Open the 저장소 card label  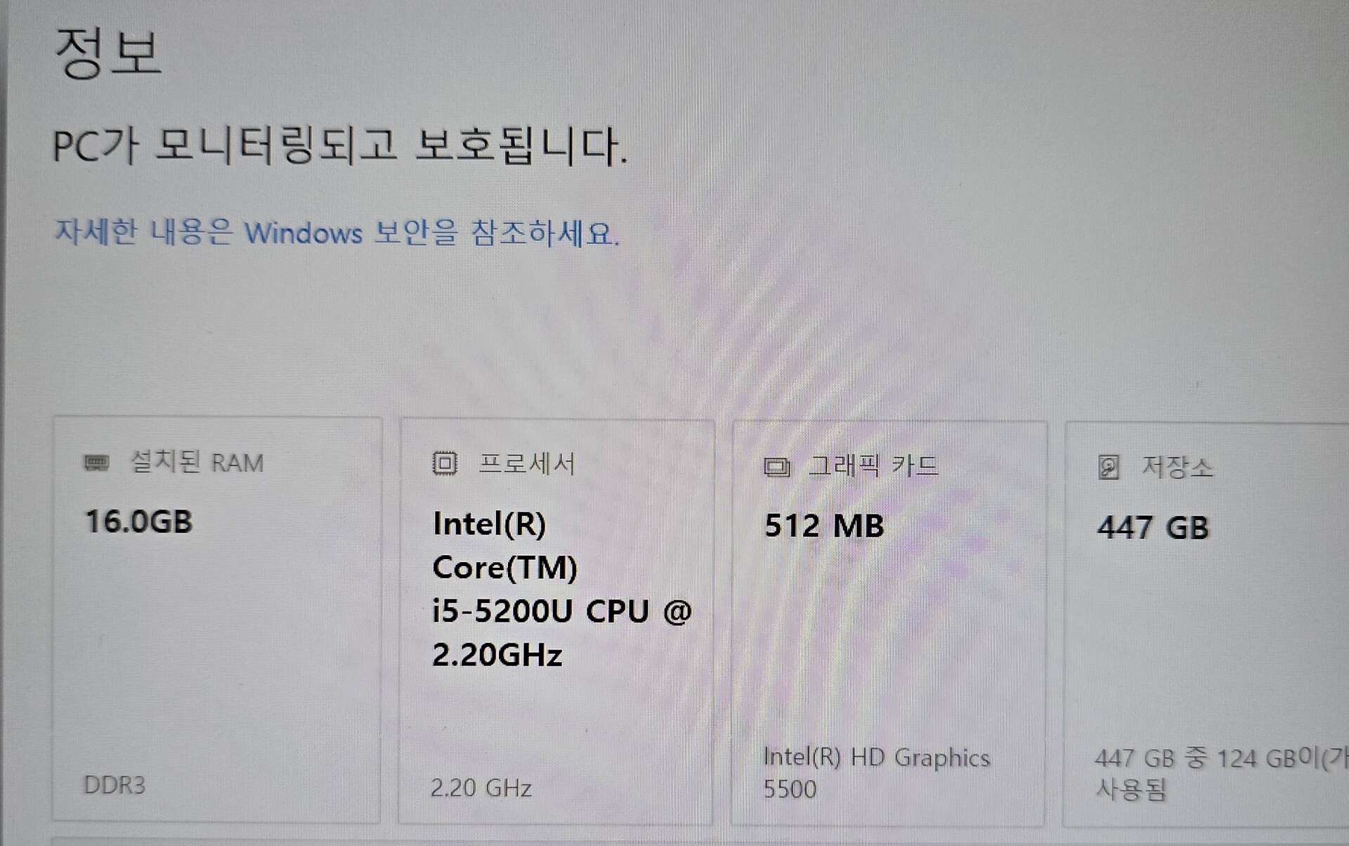click(x=1177, y=467)
